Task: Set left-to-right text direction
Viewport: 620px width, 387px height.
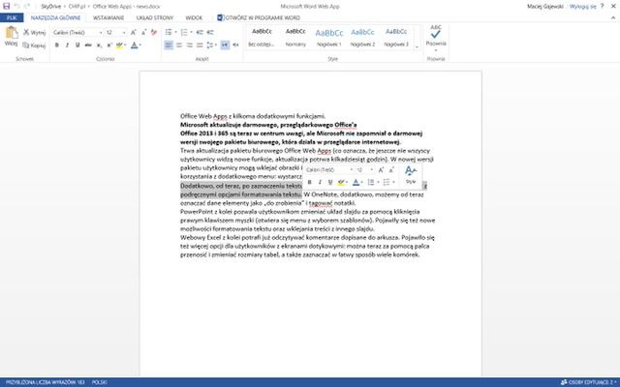Action: tap(225, 45)
